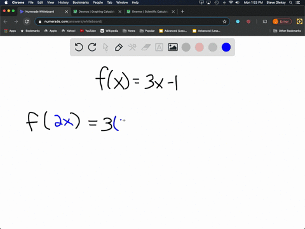Close the Desmos Scientific Calculator tab

click(x=173, y=11)
